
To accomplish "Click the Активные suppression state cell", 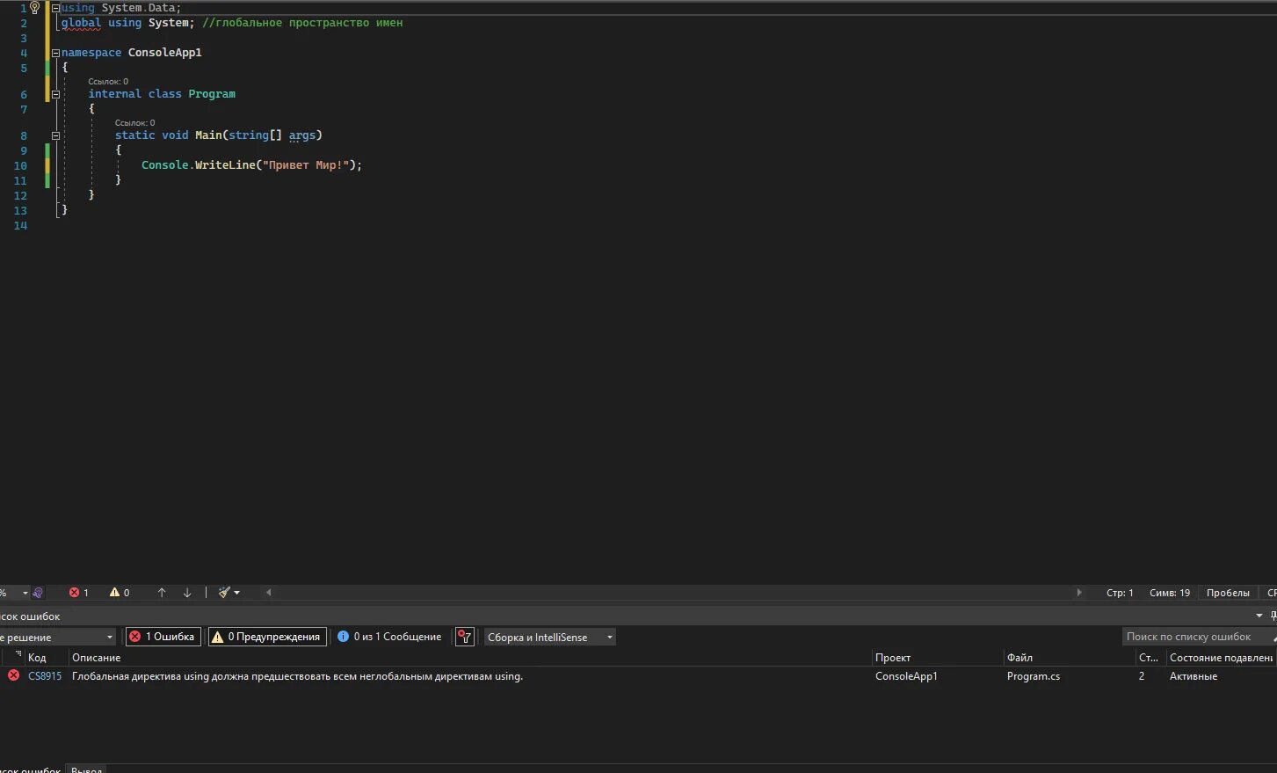I will 1194,676.
